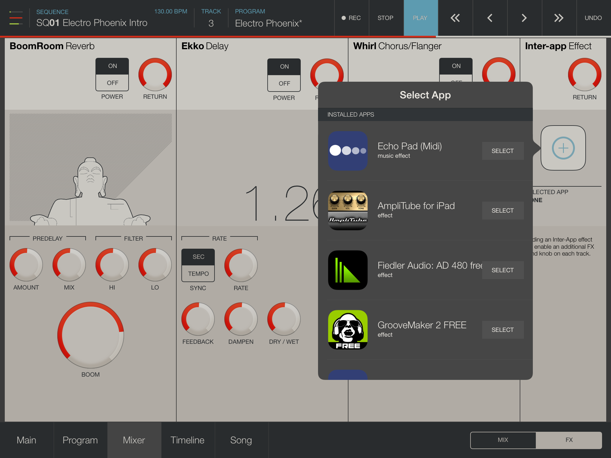This screenshot has width=611, height=458.
Task: Click the double-right fast-forward arrows
Action: [x=559, y=18]
